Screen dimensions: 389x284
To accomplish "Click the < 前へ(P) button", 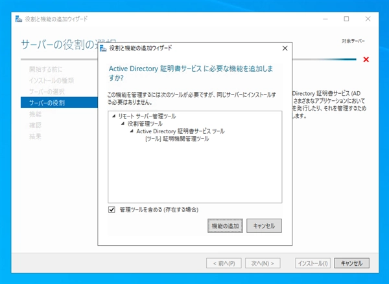I will (224, 263).
